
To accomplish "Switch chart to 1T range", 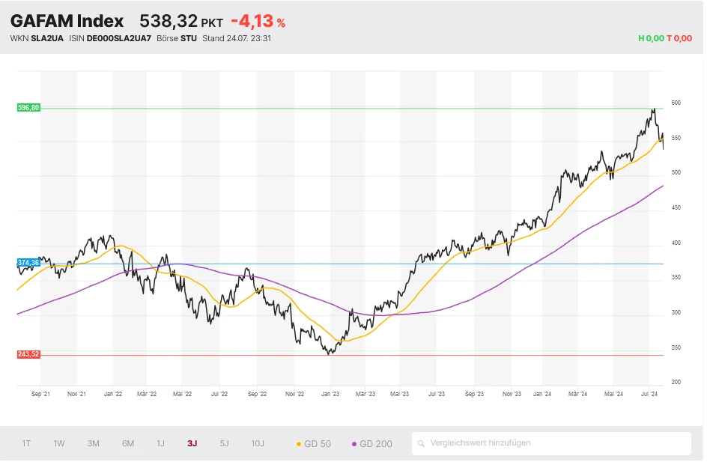I will pos(27,443).
